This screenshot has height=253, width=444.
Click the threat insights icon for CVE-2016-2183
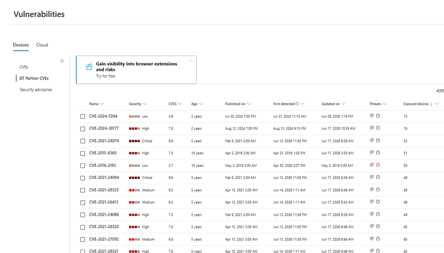(372, 165)
